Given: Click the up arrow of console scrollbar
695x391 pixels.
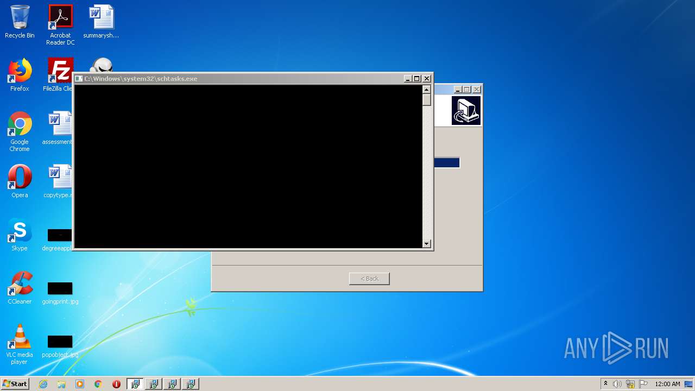Looking at the screenshot, I should point(427,90).
